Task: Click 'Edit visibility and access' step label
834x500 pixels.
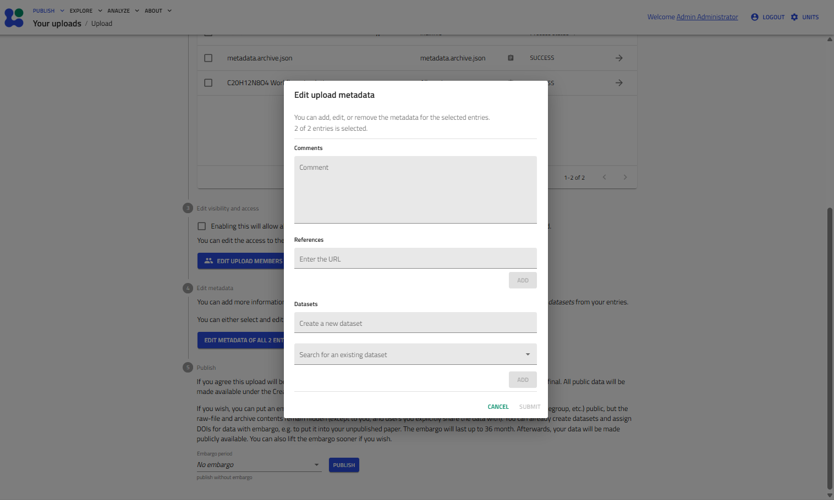Action: pos(228,208)
